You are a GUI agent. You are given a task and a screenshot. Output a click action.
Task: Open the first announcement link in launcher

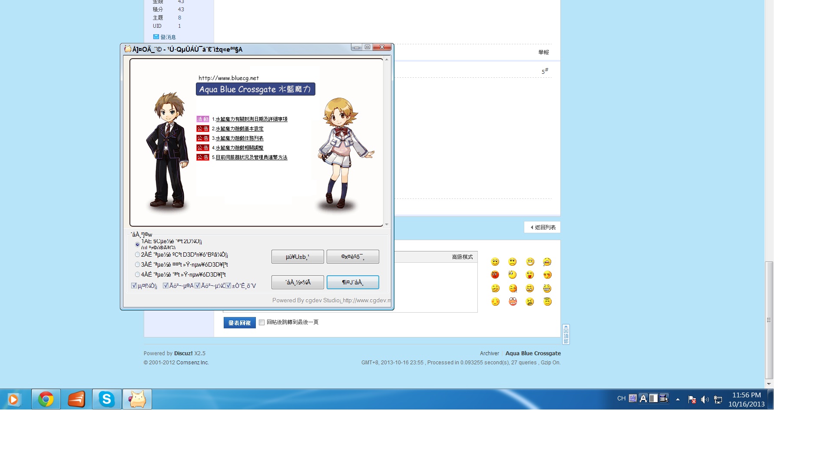pyautogui.click(x=252, y=119)
